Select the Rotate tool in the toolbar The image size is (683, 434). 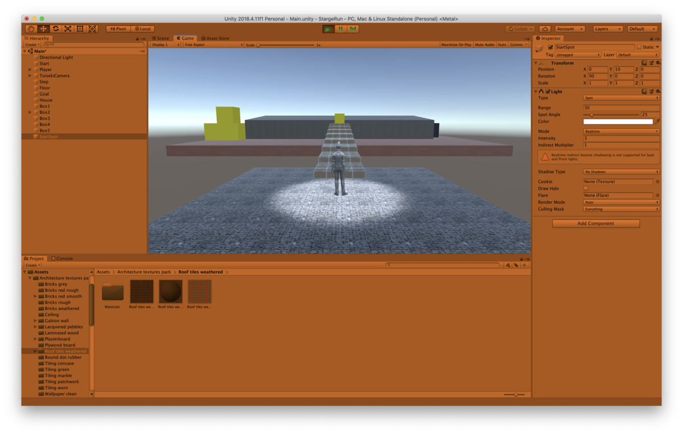(56, 28)
